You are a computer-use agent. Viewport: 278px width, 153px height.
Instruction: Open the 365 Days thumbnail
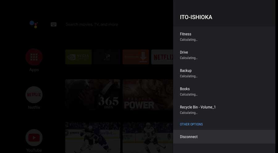93,94
